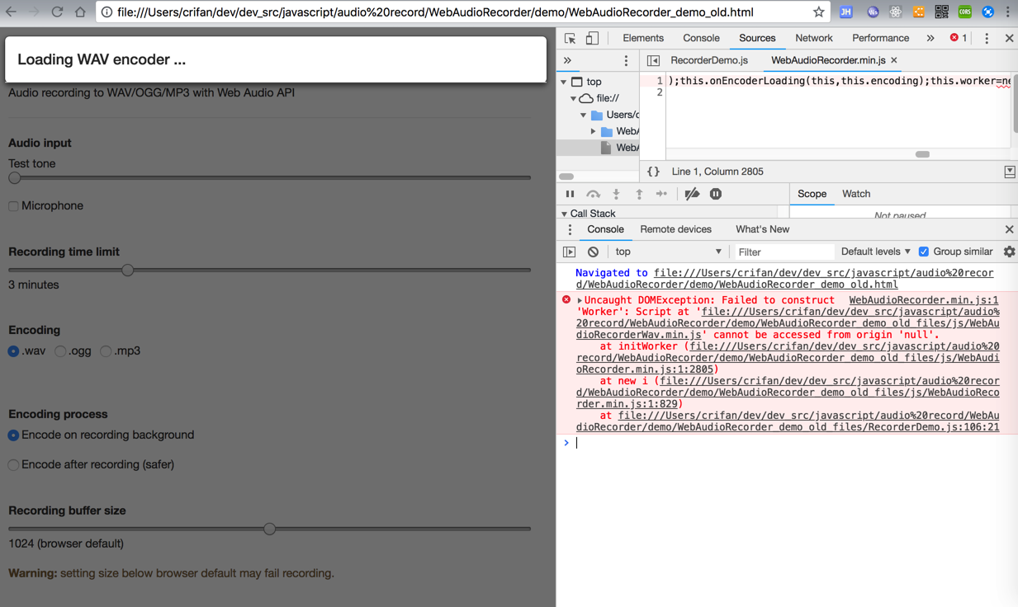Open the What's New drawer tab
This screenshot has width=1018, height=607.
(x=762, y=229)
